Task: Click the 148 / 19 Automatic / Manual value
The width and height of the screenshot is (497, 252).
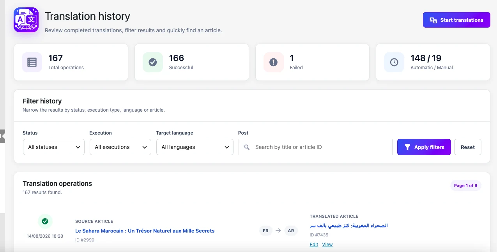Action: coord(426,58)
